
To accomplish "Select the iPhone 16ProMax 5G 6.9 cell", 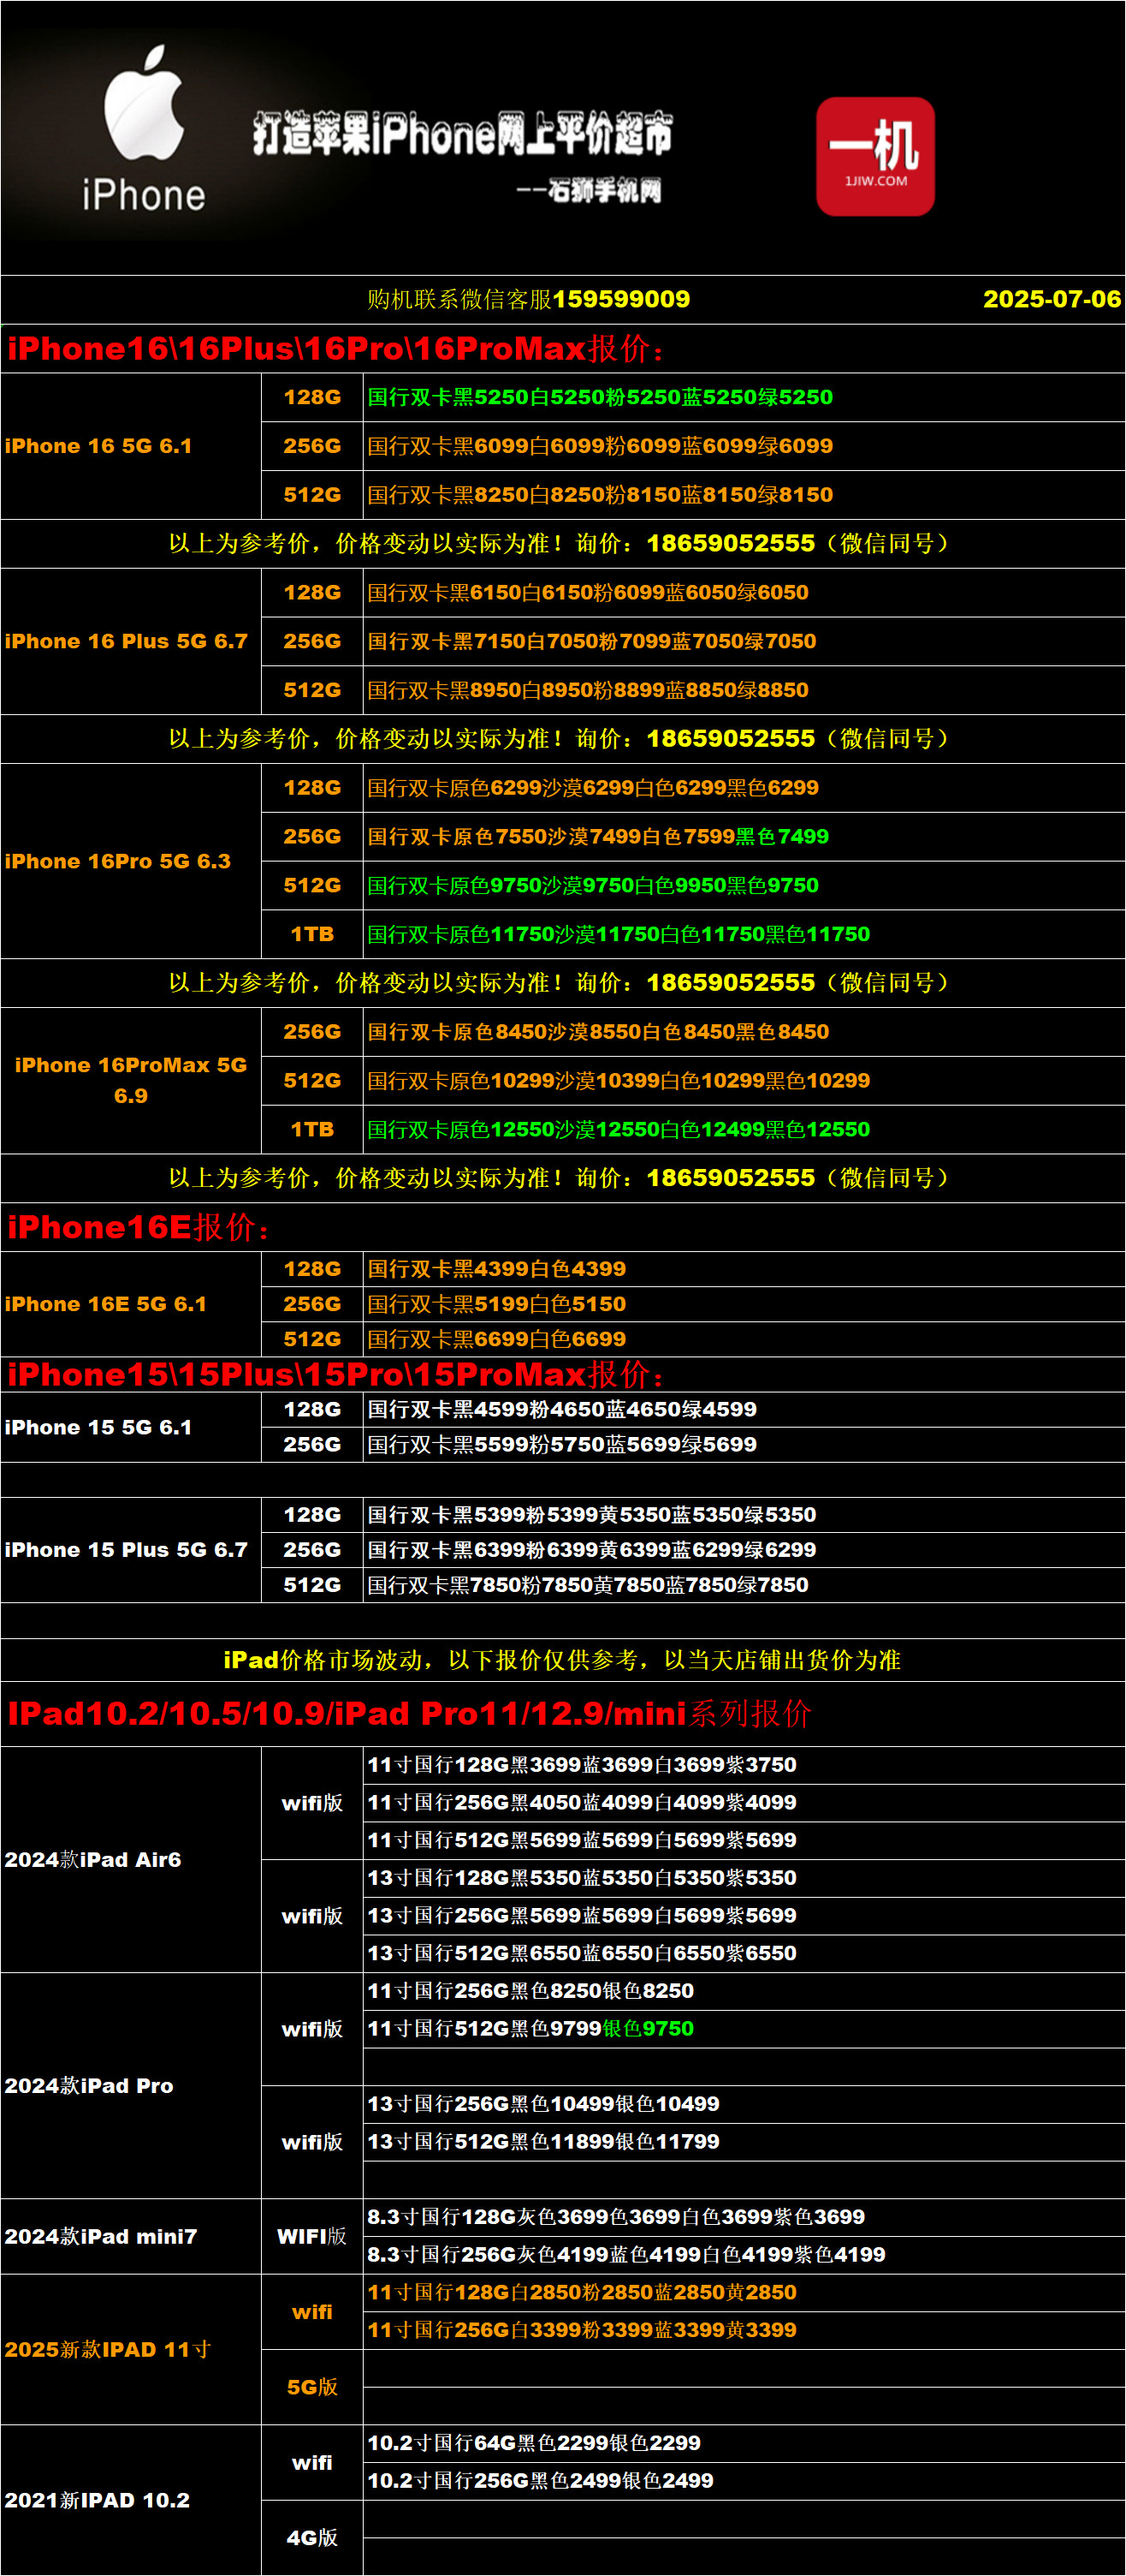I will click(131, 1080).
